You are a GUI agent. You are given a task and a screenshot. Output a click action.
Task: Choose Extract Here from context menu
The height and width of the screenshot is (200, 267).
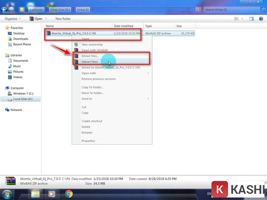tap(90, 62)
